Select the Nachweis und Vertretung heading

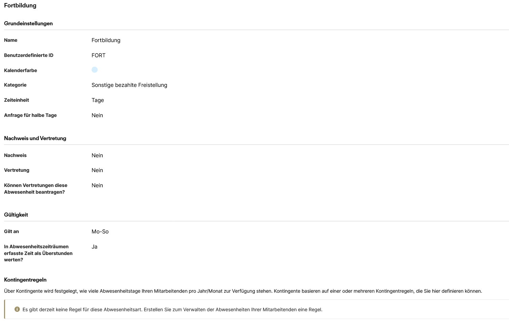click(x=35, y=138)
